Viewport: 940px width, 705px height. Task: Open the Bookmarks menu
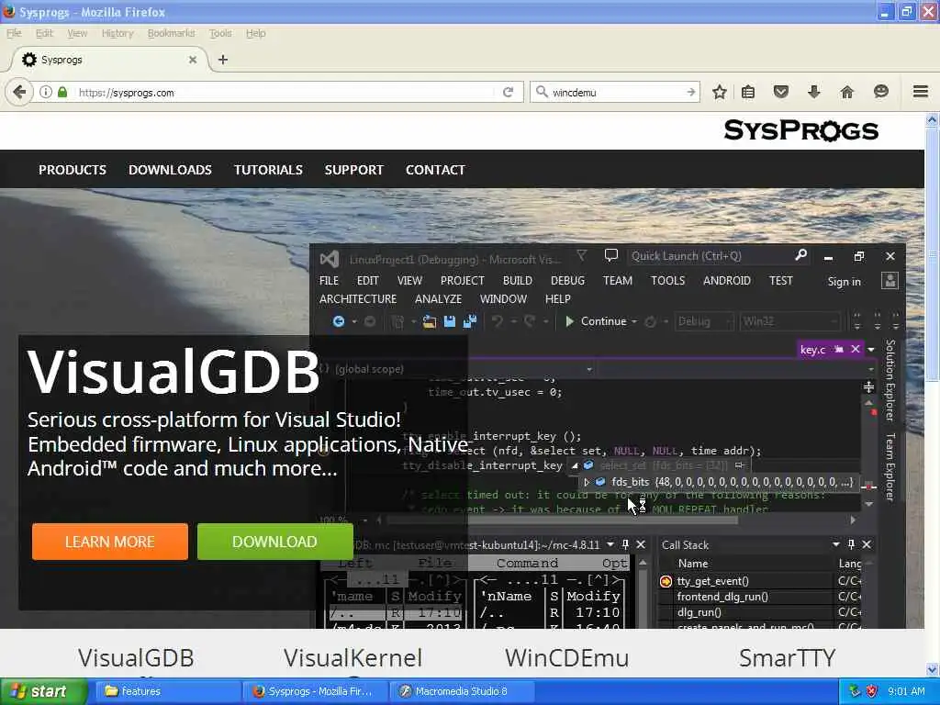point(172,33)
